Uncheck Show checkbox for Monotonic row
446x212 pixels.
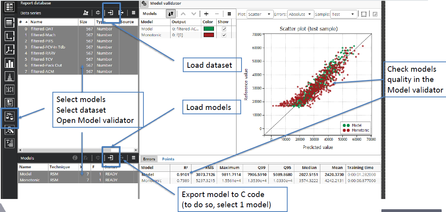(x=224, y=35)
